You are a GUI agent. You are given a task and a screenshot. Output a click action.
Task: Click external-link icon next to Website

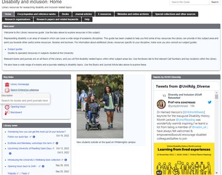pyautogui.click(x=17, y=174)
